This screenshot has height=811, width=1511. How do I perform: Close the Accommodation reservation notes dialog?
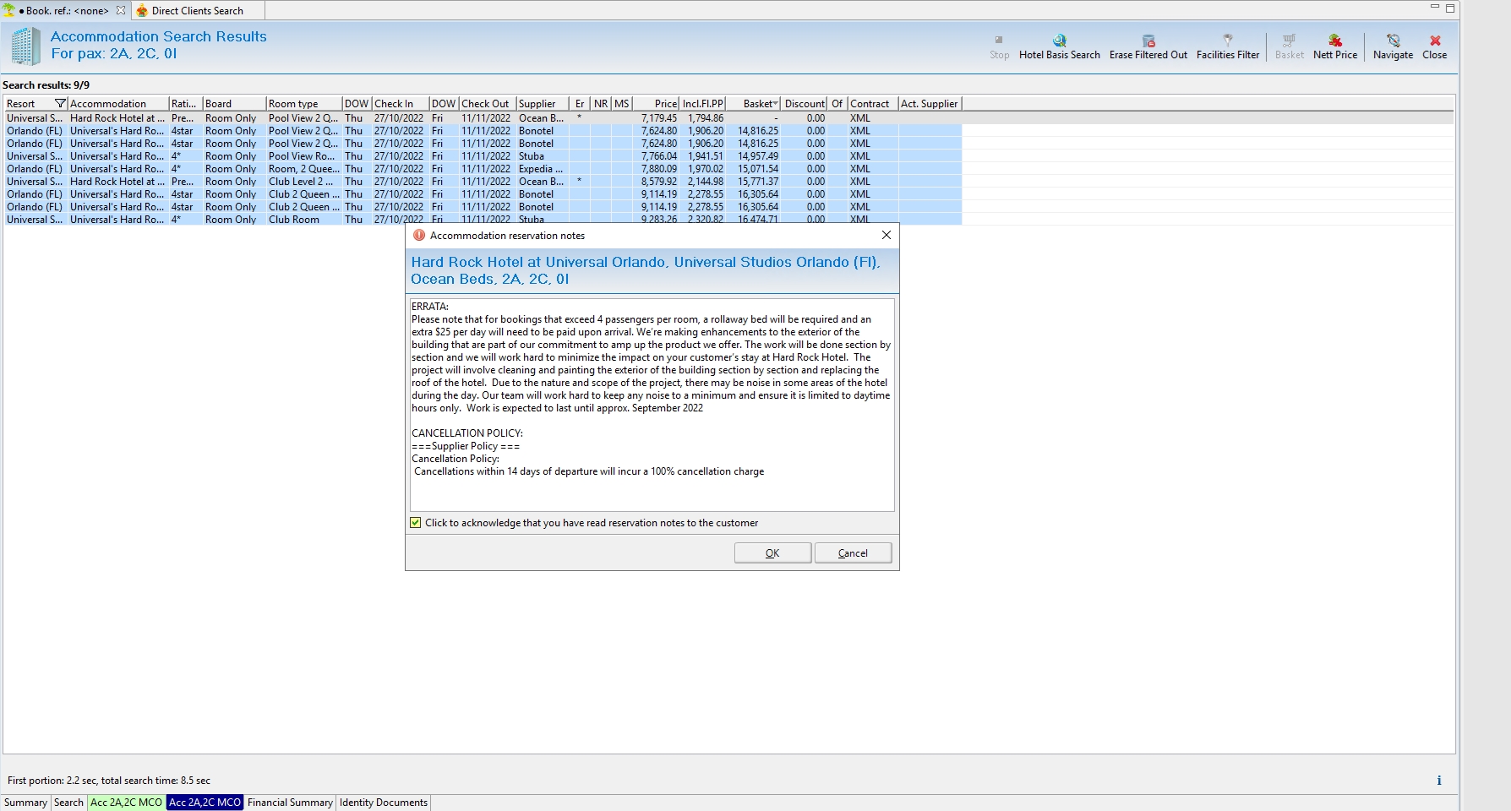coord(886,235)
